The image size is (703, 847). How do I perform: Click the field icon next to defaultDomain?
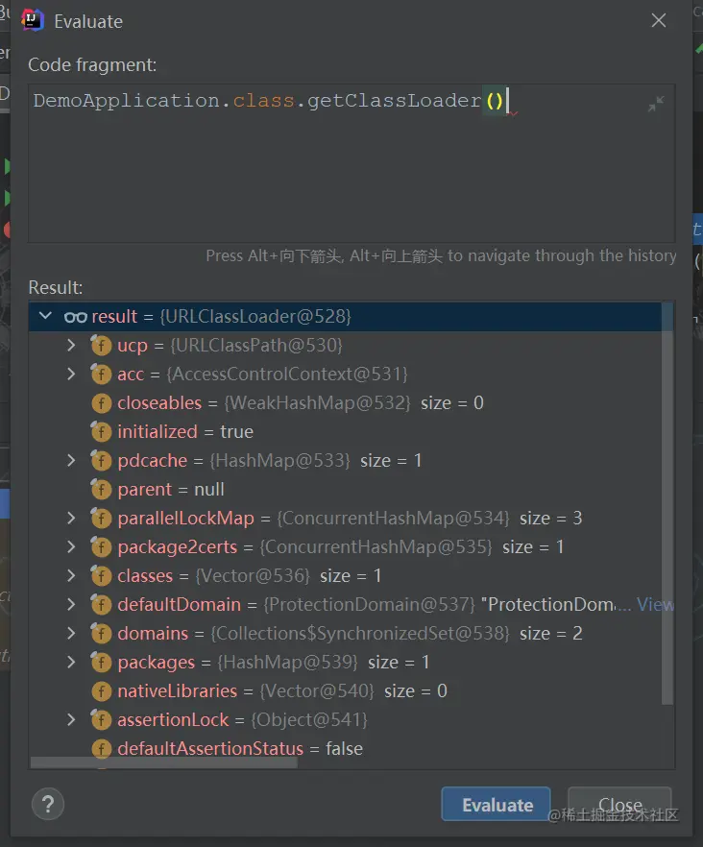[x=101, y=604]
